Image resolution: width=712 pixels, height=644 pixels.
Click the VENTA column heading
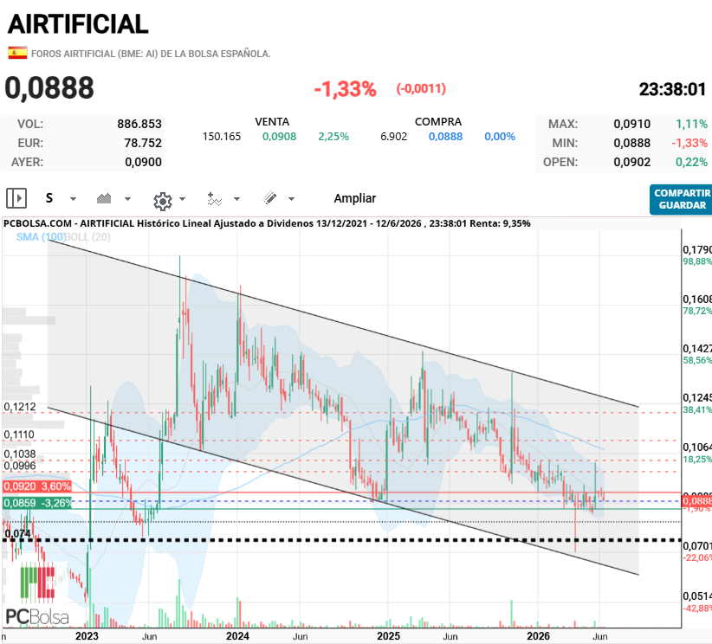coord(272,122)
